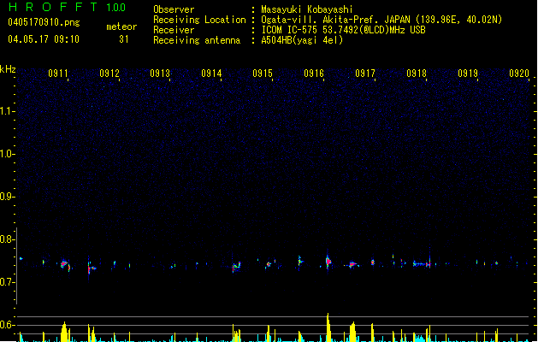
Task: Click the file name 0405170910.png
Action: pos(44,22)
